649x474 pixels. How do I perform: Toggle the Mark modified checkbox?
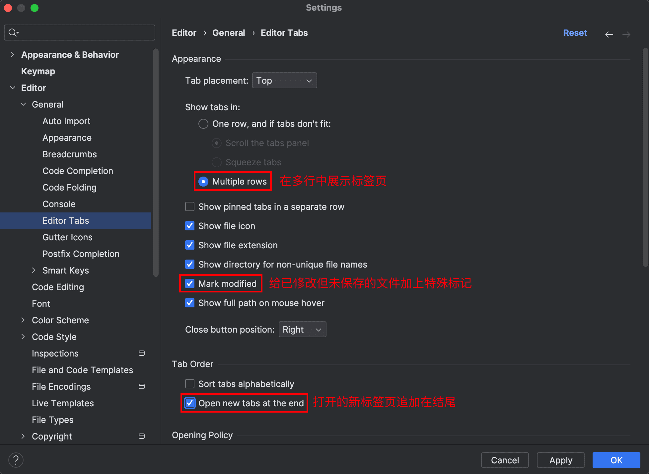point(190,283)
